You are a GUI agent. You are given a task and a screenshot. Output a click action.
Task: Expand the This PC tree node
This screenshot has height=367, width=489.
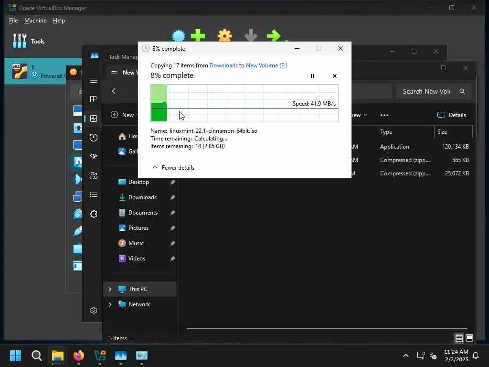(110, 289)
